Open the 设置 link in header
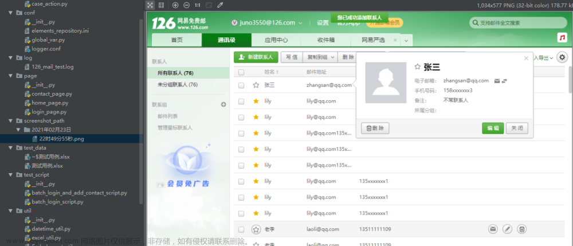573x246 pixels. 323,23
